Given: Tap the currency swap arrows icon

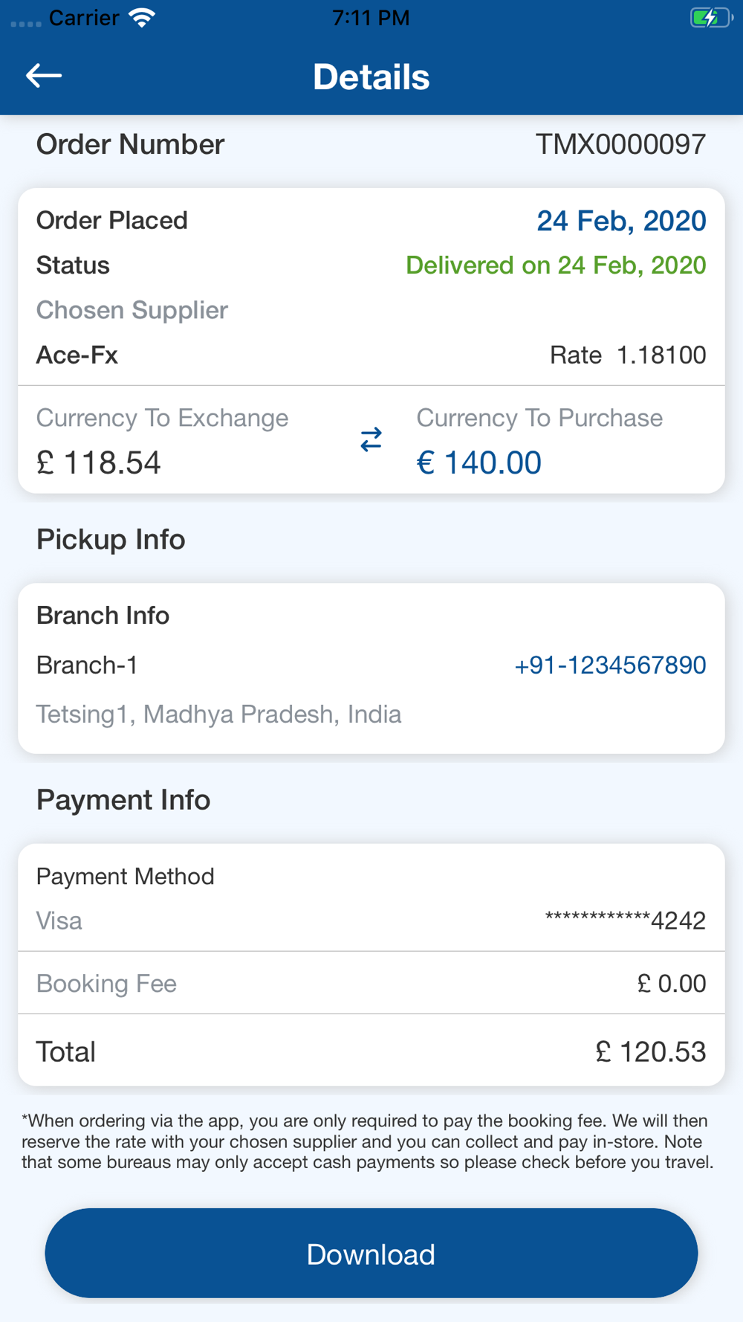Looking at the screenshot, I should (x=371, y=439).
